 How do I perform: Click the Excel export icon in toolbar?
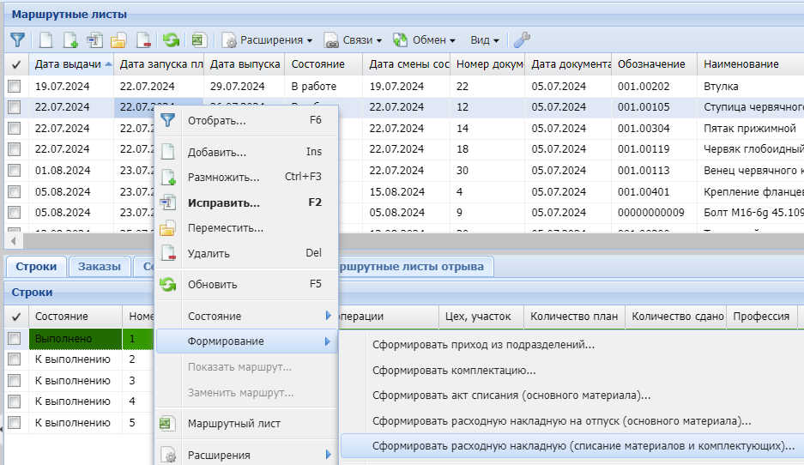click(x=198, y=39)
